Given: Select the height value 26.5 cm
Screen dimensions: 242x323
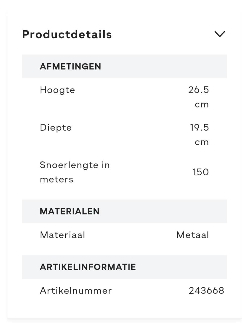Looking at the screenshot, I should 199,90.
